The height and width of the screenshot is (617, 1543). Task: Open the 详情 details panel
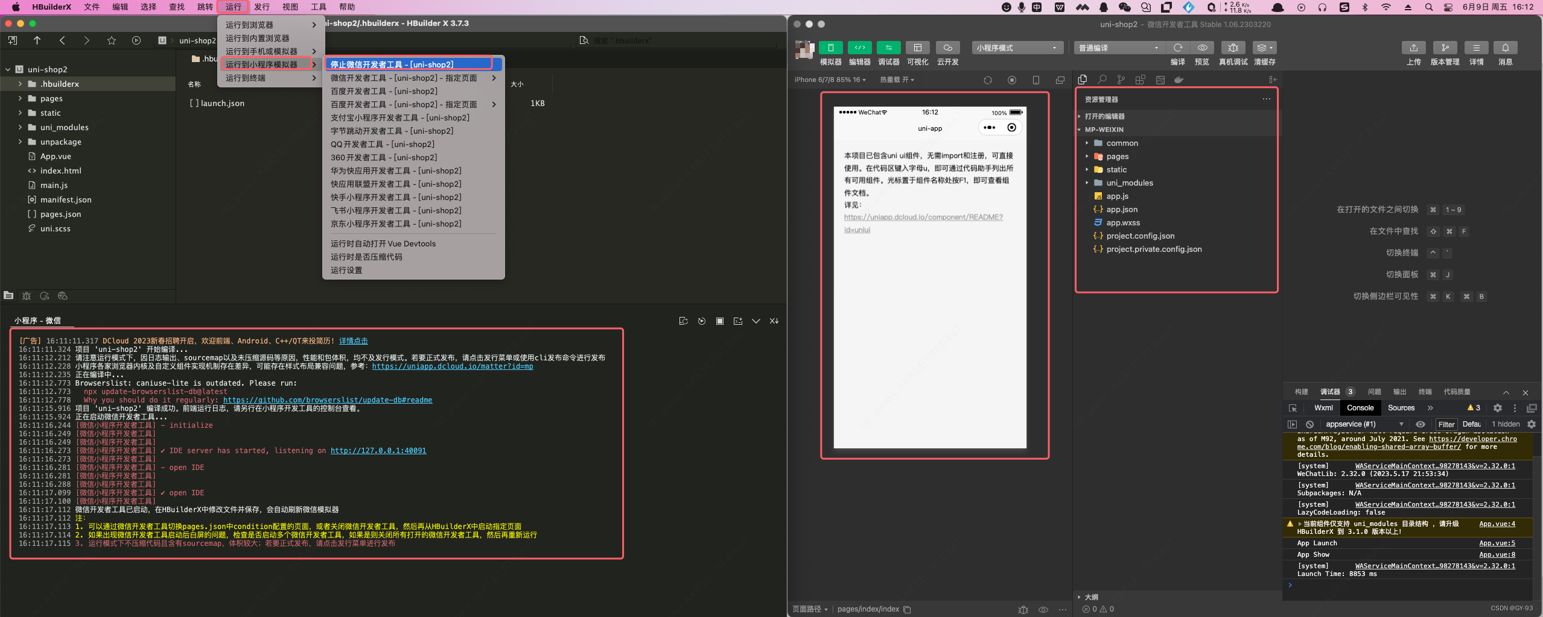[x=1476, y=48]
